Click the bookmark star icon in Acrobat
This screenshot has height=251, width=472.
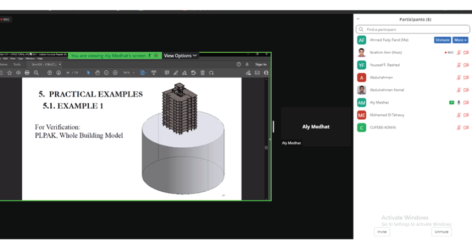10,73
